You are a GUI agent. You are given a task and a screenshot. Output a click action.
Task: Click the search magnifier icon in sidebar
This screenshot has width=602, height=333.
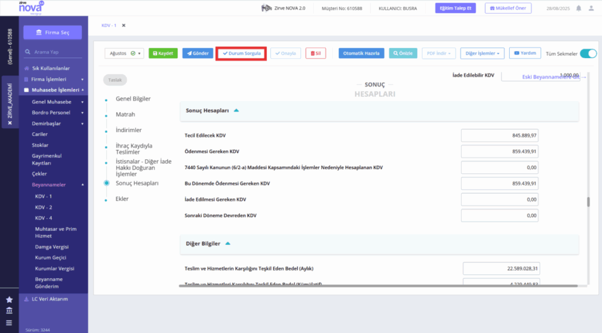click(x=28, y=52)
